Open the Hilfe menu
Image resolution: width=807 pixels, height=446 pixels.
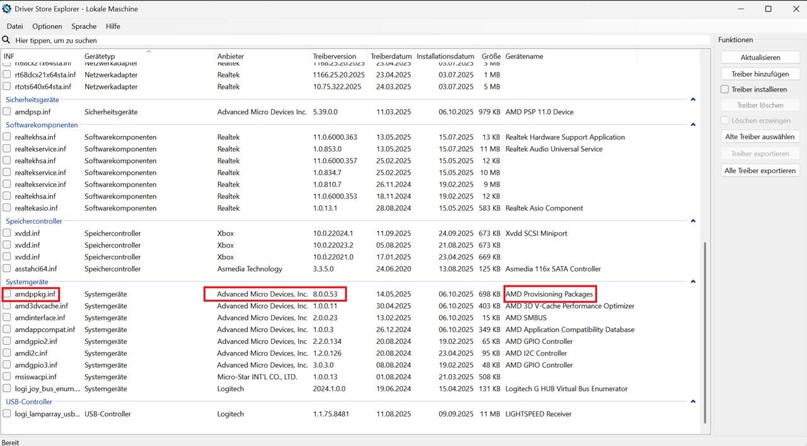tap(113, 26)
